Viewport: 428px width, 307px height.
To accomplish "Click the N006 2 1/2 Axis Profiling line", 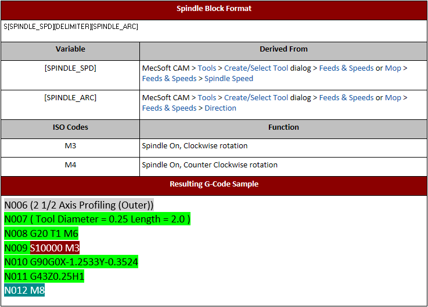I will coord(79,205).
